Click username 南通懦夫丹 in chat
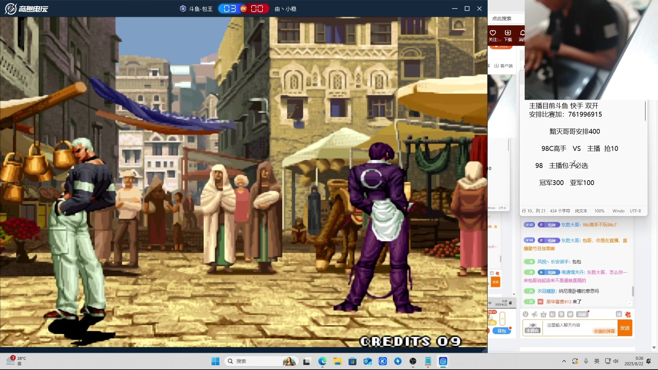This screenshot has width=658, height=370. pos(573,272)
